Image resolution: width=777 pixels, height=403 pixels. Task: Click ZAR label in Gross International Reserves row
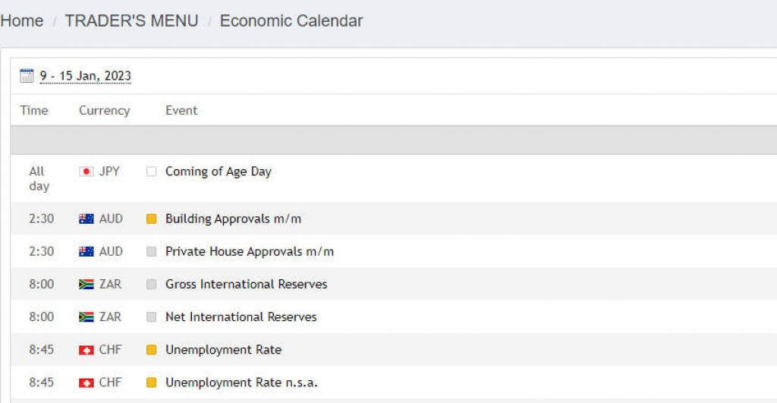[110, 284]
